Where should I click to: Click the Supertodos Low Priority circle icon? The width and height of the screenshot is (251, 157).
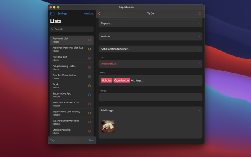click(89, 113)
